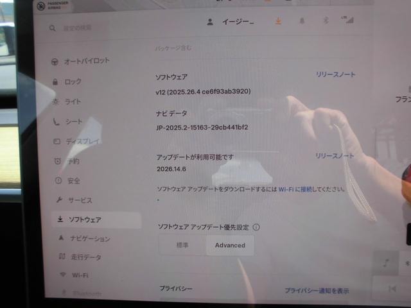The width and height of the screenshot is (411, 308).
Task: Open the 予約 schedule menu
Action: tap(67, 161)
